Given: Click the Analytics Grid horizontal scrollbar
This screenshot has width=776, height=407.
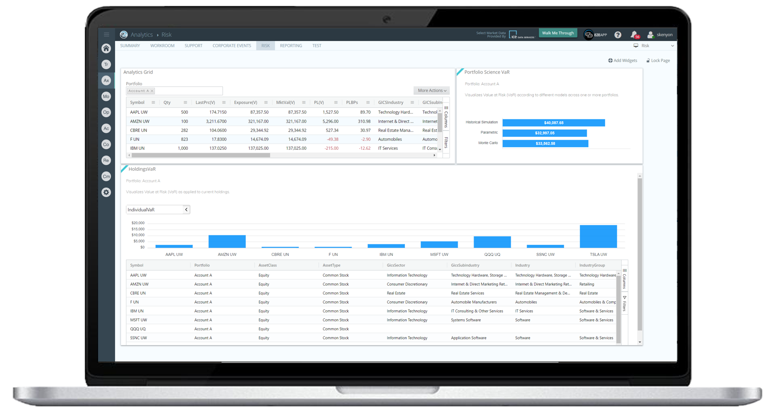Looking at the screenshot, I should (201, 156).
